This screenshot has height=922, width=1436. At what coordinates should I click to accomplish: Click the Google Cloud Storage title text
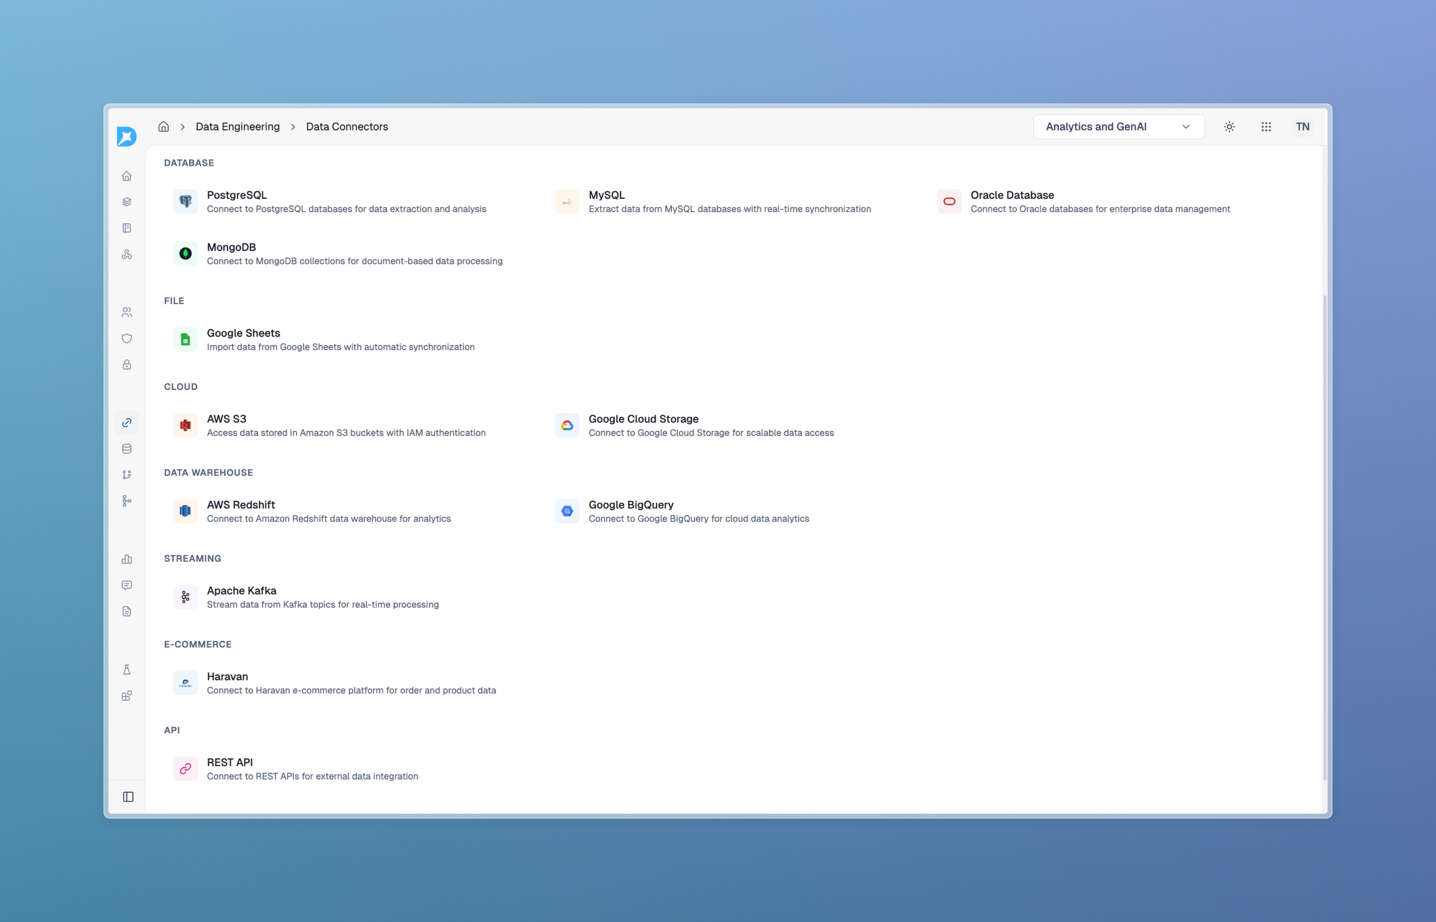[x=643, y=419]
